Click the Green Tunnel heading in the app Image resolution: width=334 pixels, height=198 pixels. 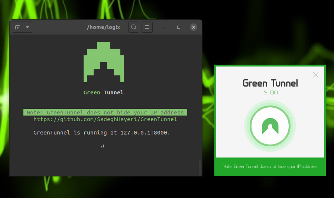pos(270,83)
